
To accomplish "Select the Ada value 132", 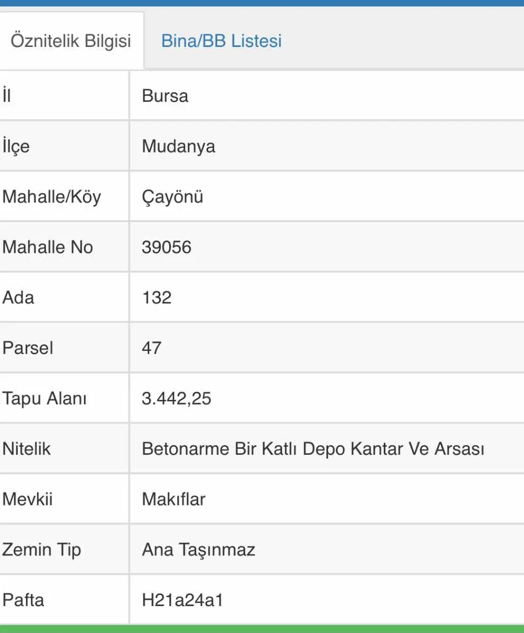I will coord(157,298).
